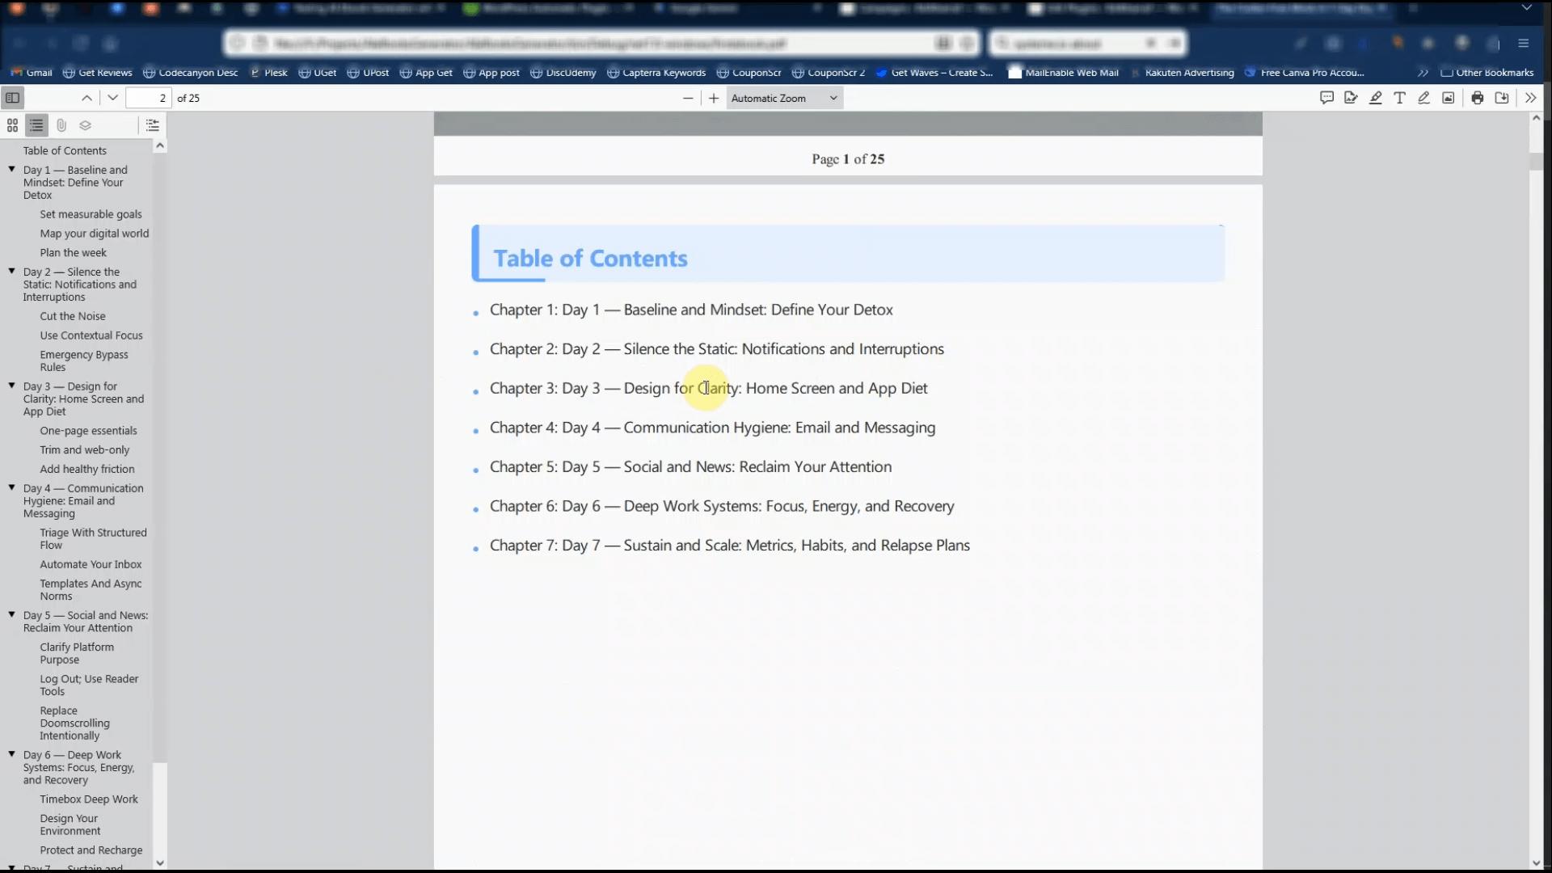Viewport: 1552px width, 873px height.
Task: Toggle the PDF sidebar button
Action: pyautogui.click(x=12, y=98)
